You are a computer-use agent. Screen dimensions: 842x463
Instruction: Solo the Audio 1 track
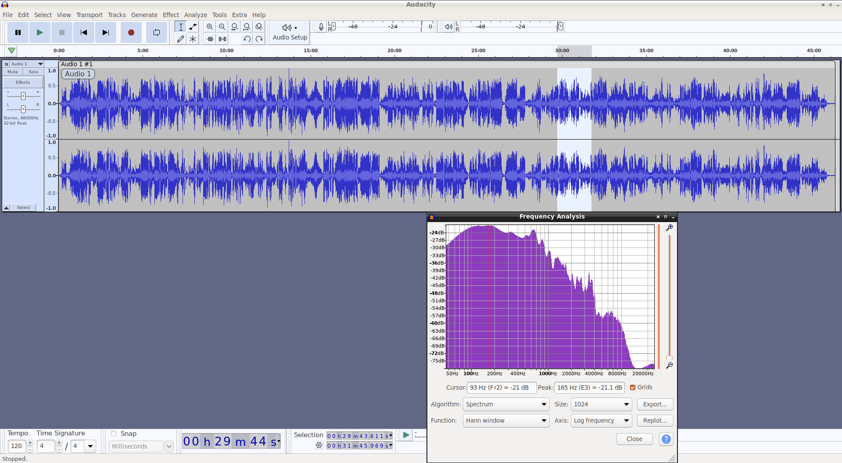tap(33, 72)
